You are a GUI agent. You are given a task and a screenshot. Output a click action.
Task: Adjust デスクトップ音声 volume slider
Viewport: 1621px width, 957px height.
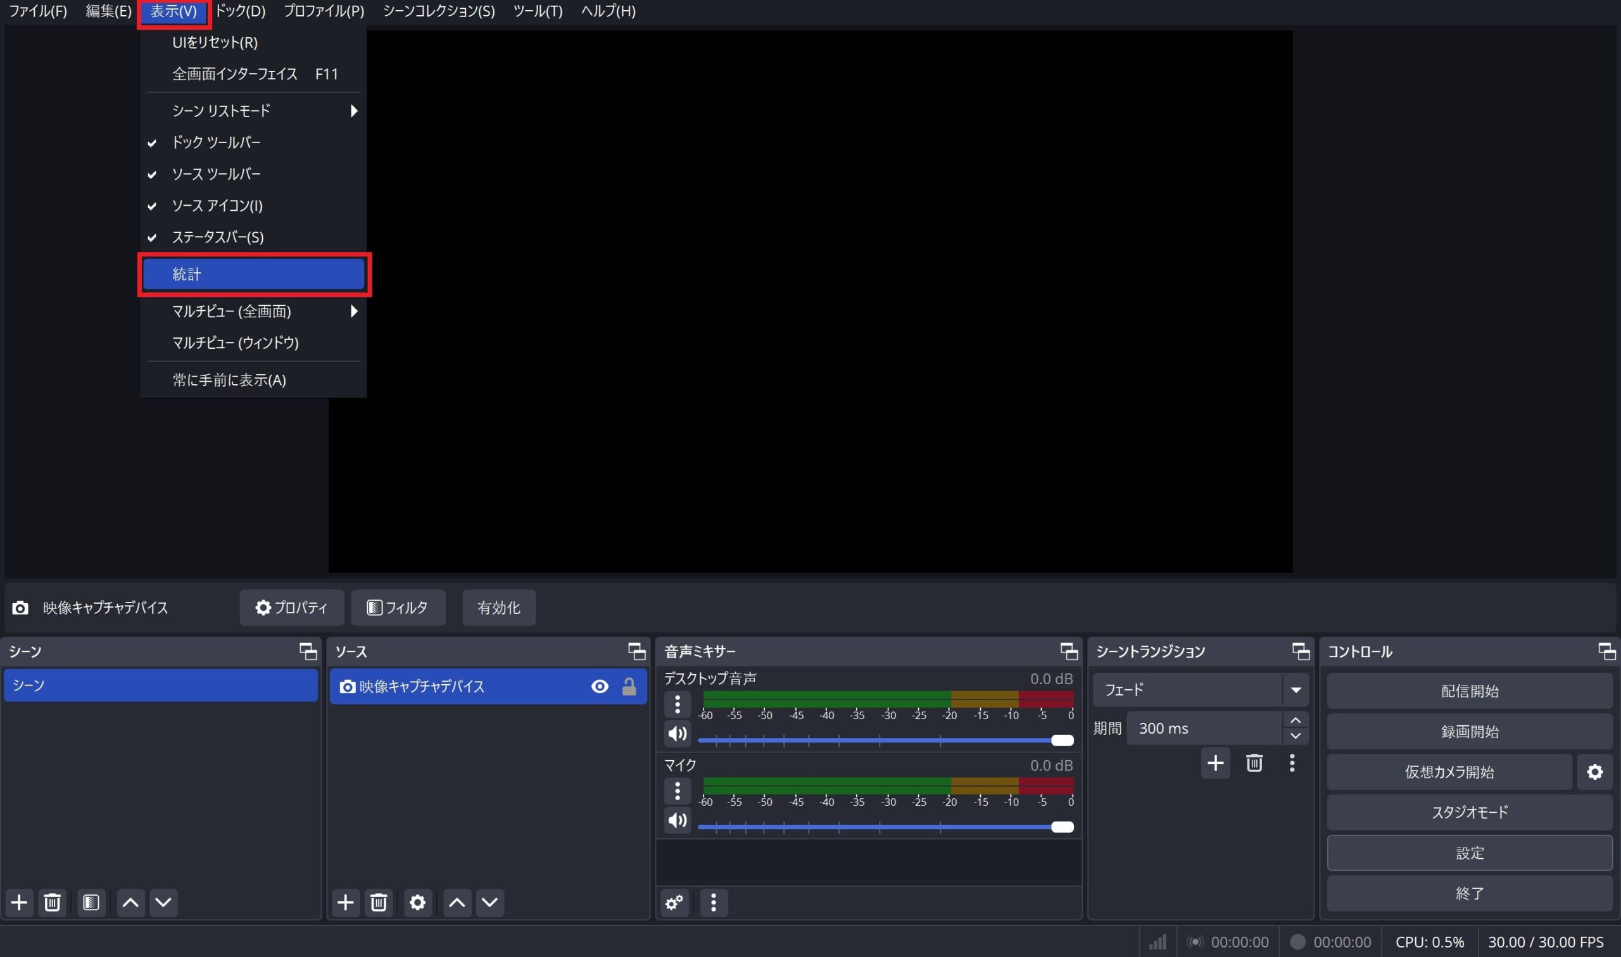(x=886, y=741)
